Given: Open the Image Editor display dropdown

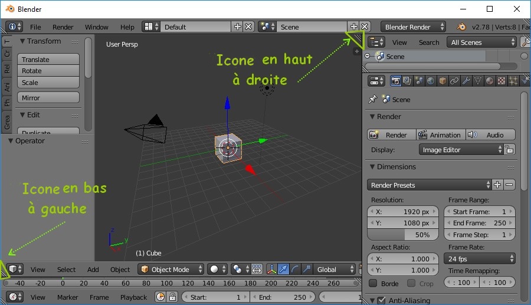Looking at the screenshot, I should tap(461, 150).
